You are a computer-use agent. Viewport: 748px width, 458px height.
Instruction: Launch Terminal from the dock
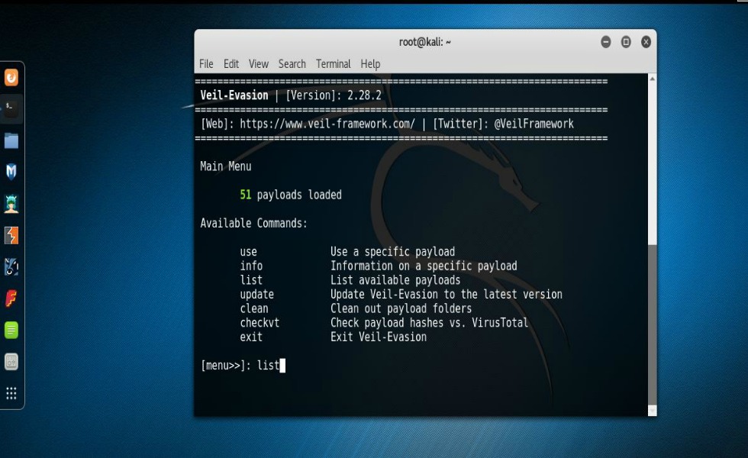point(11,108)
